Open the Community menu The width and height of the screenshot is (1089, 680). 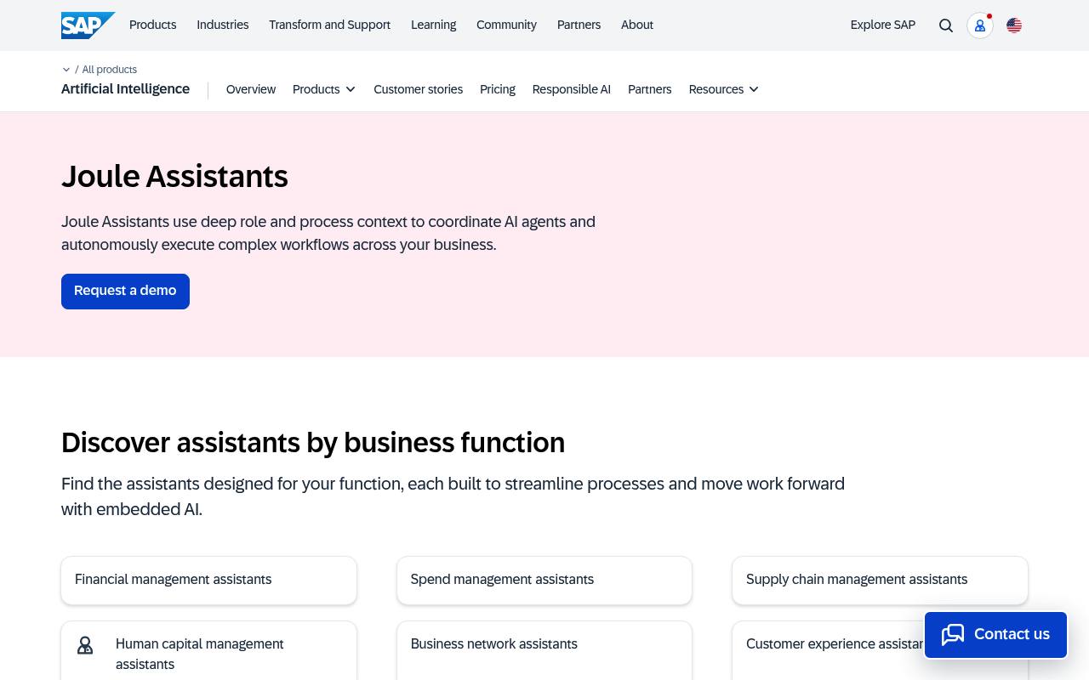click(506, 25)
